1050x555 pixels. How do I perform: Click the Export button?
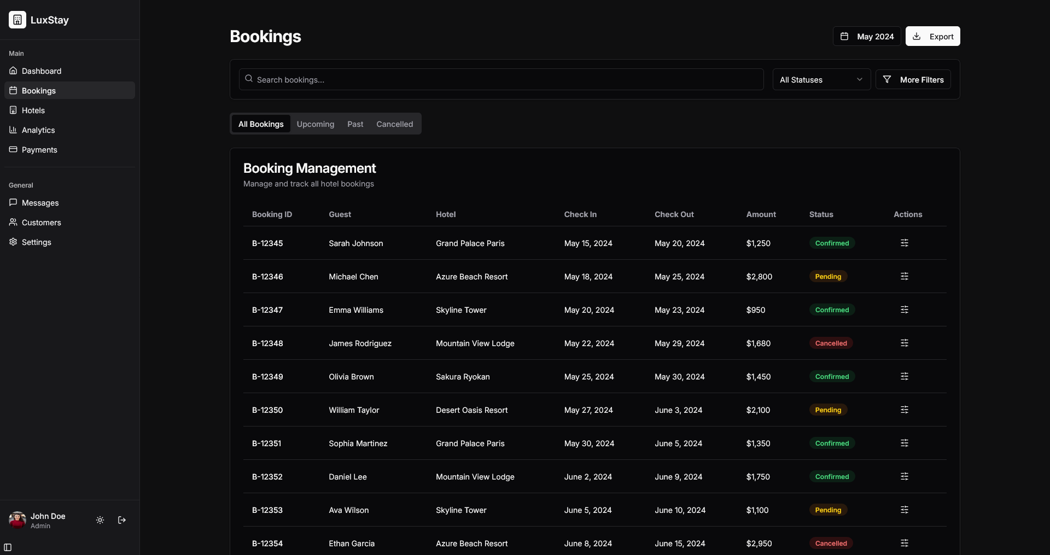click(x=933, y=36)
